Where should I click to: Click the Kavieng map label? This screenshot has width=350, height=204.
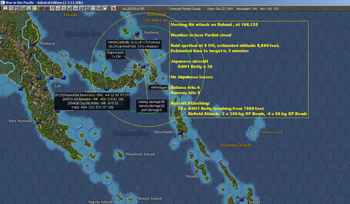pyautogui.click(x=151, y=32)
